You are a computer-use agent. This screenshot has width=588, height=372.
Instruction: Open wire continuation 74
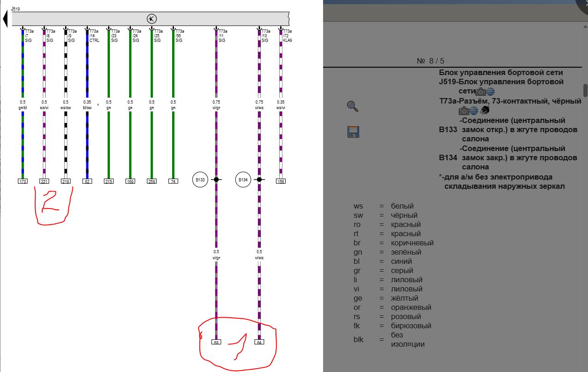point(173,181)
